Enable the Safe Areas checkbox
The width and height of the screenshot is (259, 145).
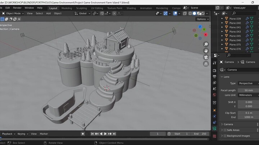pyautogui.click(x=225, y=130)
